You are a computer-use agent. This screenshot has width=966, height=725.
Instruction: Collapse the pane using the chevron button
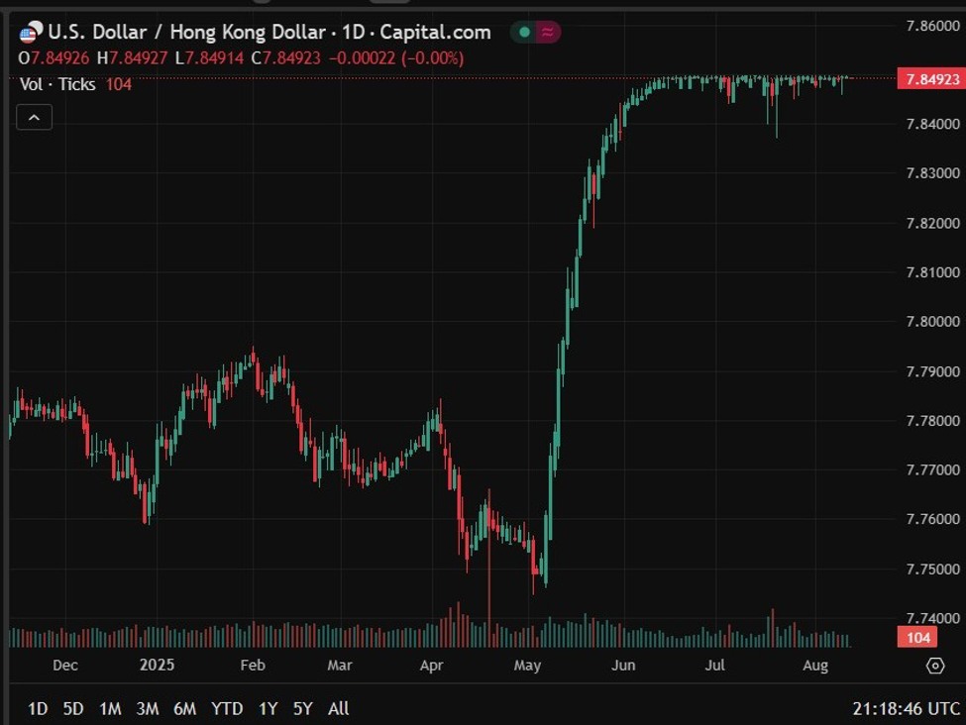click(x=34, y=117)
